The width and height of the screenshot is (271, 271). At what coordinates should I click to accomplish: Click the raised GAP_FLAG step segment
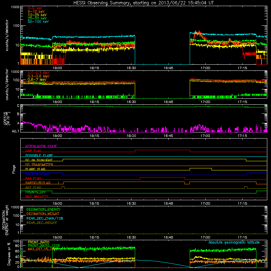(x=162, y=150)
